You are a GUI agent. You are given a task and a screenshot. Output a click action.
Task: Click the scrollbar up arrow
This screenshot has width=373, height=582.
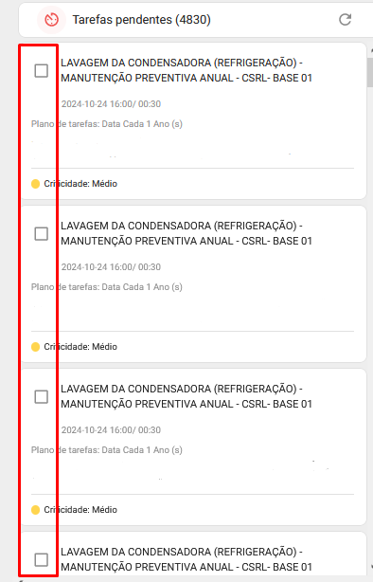coord(371,49)
